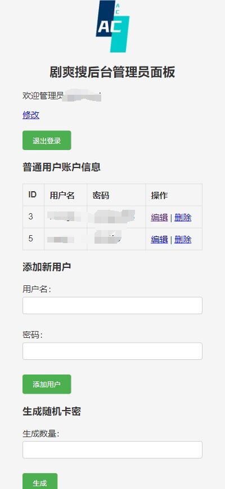
Task: Select the 操作 column header
Action: pos(159,196)
